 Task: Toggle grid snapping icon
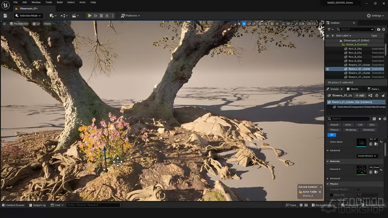coord(272,24)
